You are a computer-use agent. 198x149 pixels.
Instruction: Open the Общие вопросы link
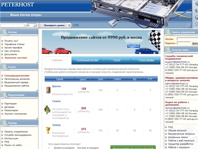pyautogui.click(x=177, y=130)
